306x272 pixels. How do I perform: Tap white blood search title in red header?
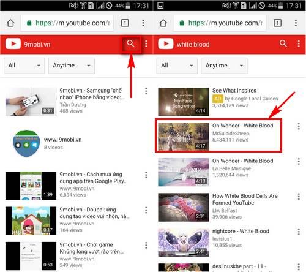pyautogui.click(x=193, y=44)
